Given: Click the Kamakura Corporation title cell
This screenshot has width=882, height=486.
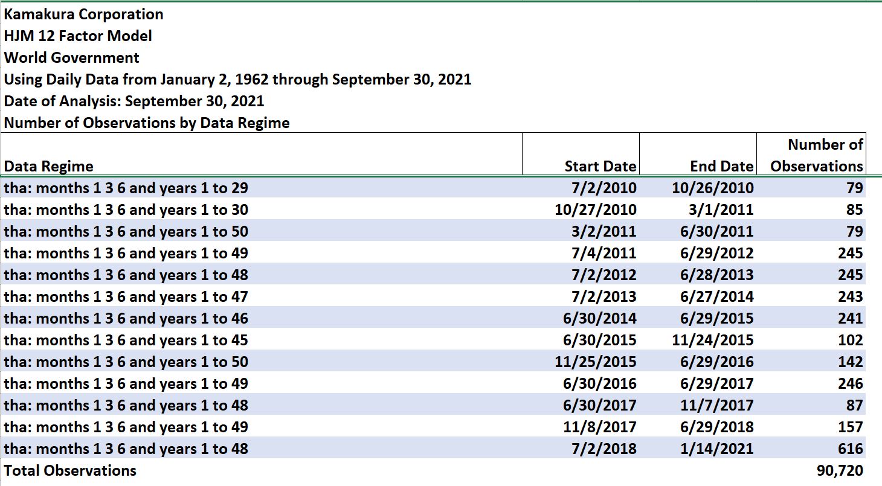Looking at the screenshot, I should point(83,14).
